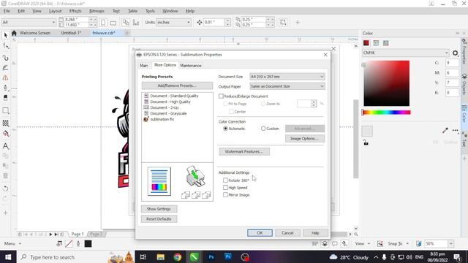This screenshot has width=468, height=263.
Task: Click the Watermark Features button
Action: [x=244, y=151]
